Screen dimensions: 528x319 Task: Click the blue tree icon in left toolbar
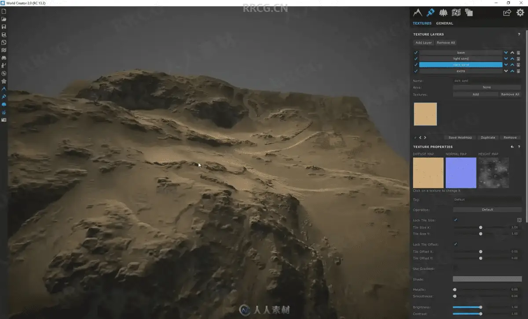[x=4, y=104]
